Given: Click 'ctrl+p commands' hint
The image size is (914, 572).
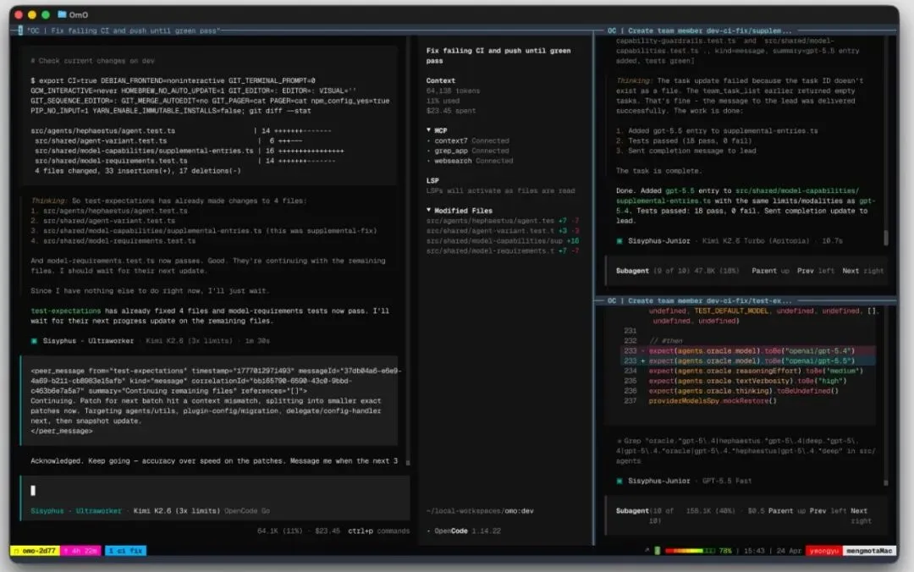Looking at the screenshot, I should point(379,531).
